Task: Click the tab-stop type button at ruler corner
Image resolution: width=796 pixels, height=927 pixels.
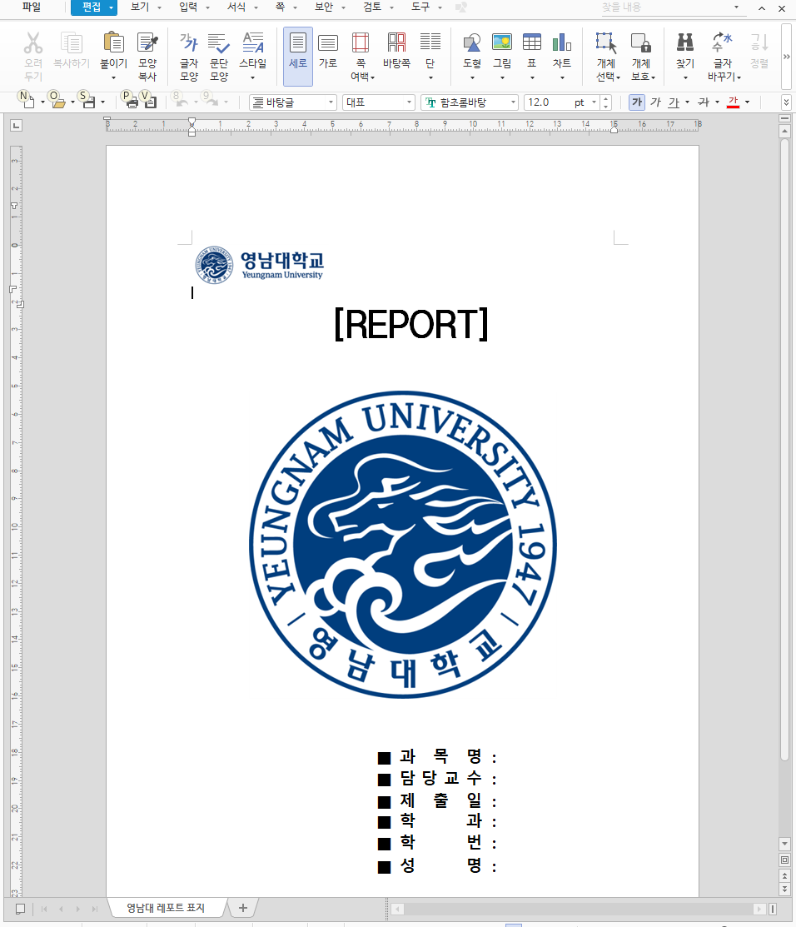Action: [x=16, y=125]
